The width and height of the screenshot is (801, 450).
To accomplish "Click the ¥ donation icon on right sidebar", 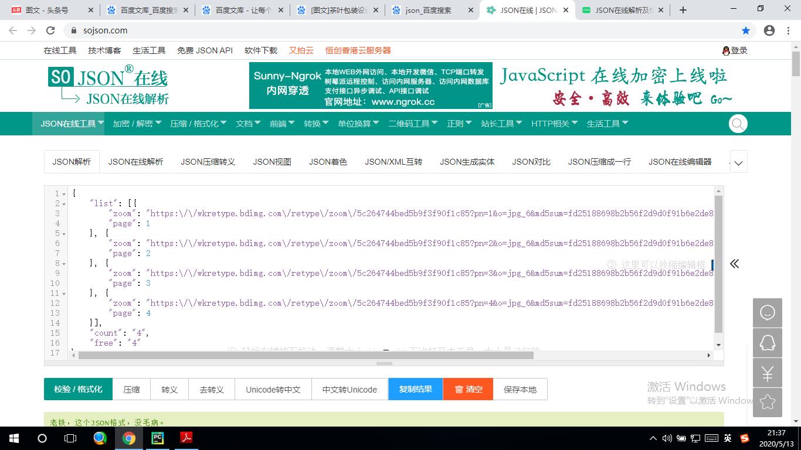I will coord(767,373).
